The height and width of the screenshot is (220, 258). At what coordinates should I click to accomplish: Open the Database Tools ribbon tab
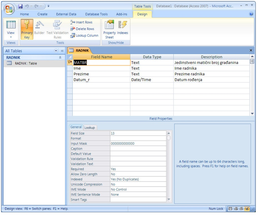click(x=96, y=14)
